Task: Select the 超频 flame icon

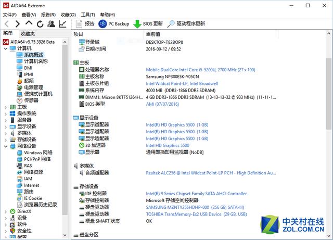Action: click(x=20, y=81)
